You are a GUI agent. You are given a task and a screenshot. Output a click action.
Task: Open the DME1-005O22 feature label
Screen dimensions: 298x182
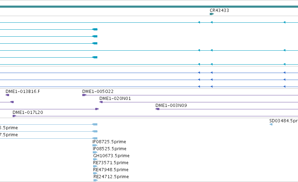click(98, 92)
